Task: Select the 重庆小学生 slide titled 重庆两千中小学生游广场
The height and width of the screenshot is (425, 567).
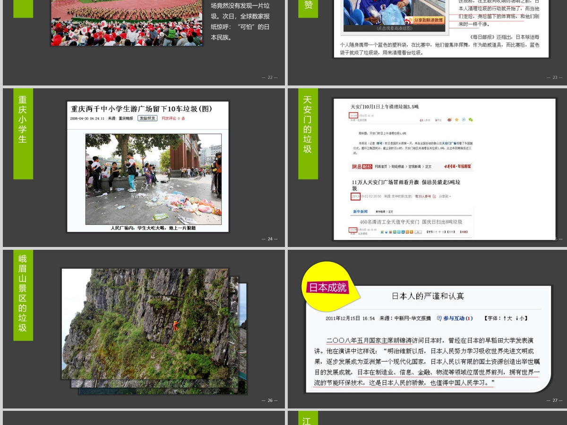Action: 144,168
